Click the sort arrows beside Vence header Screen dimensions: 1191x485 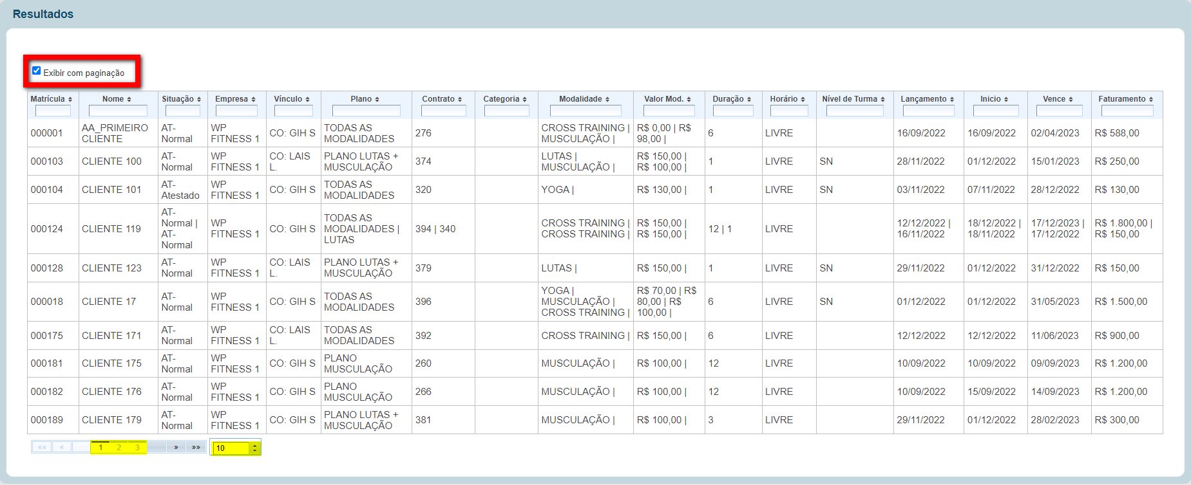click(1071, 100)
